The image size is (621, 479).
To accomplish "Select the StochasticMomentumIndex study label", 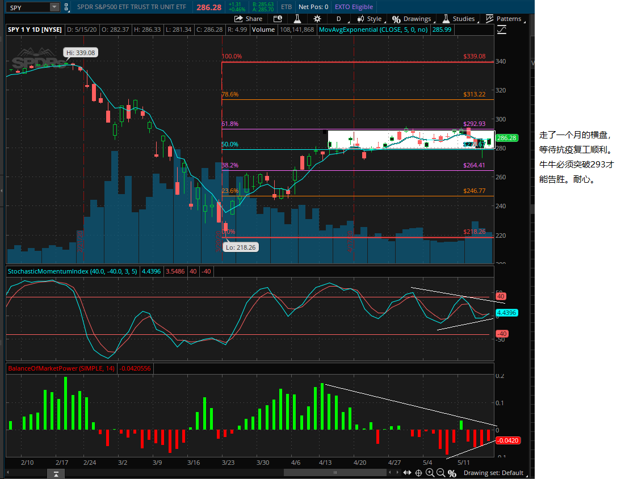I will click(73, 271).
